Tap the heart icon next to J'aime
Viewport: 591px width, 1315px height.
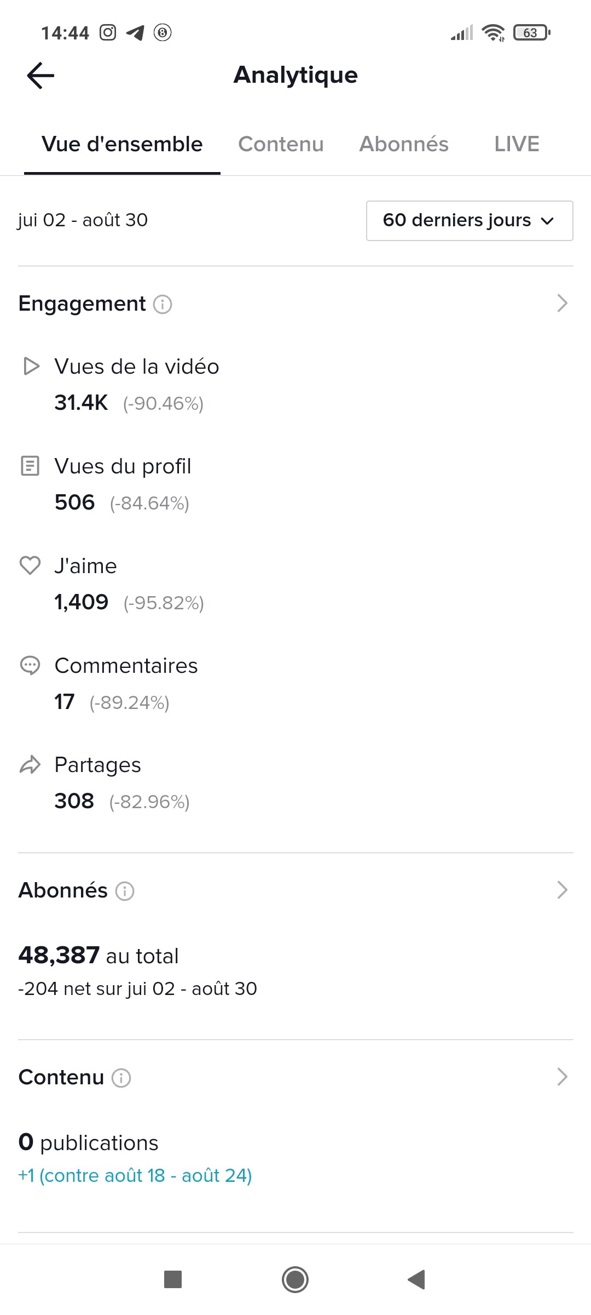[x=30, y=565]
